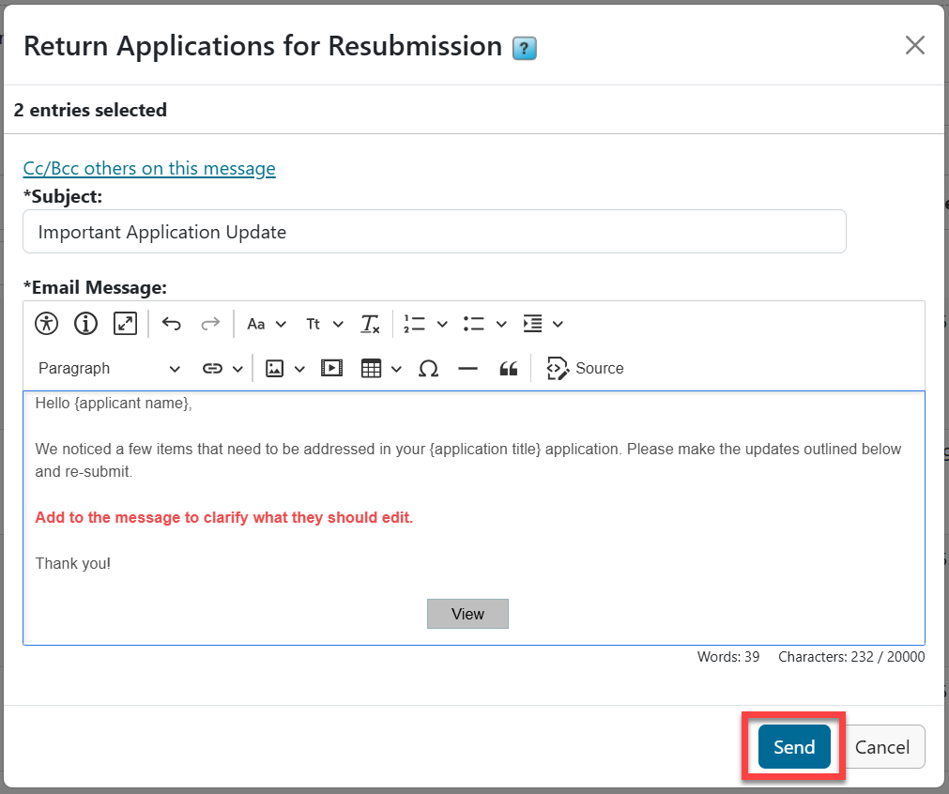Click the 'Words: 39' counter

click(x=728, y=657)
